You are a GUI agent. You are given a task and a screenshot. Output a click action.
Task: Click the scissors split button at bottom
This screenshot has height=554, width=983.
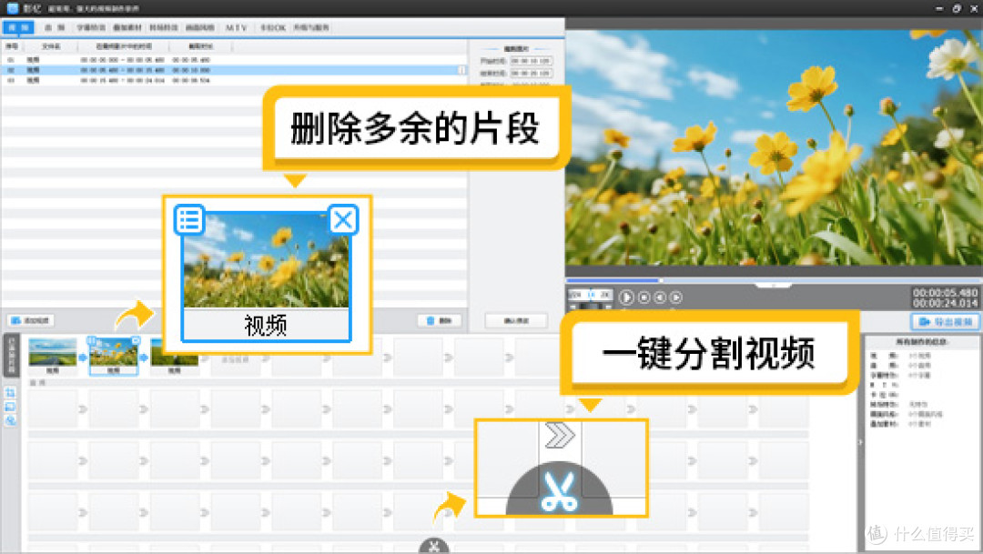(434, 547)
